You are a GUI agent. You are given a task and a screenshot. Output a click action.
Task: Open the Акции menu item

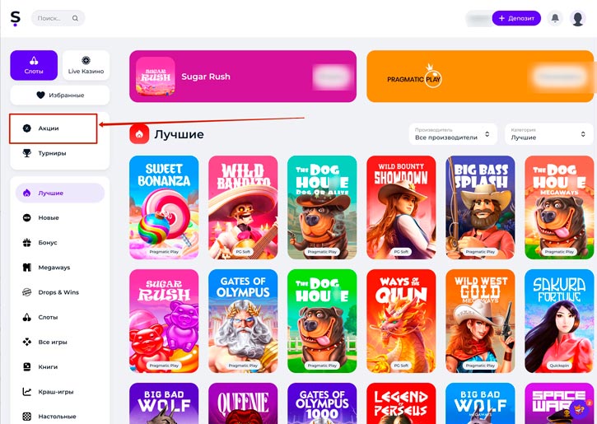coord(54,128)
